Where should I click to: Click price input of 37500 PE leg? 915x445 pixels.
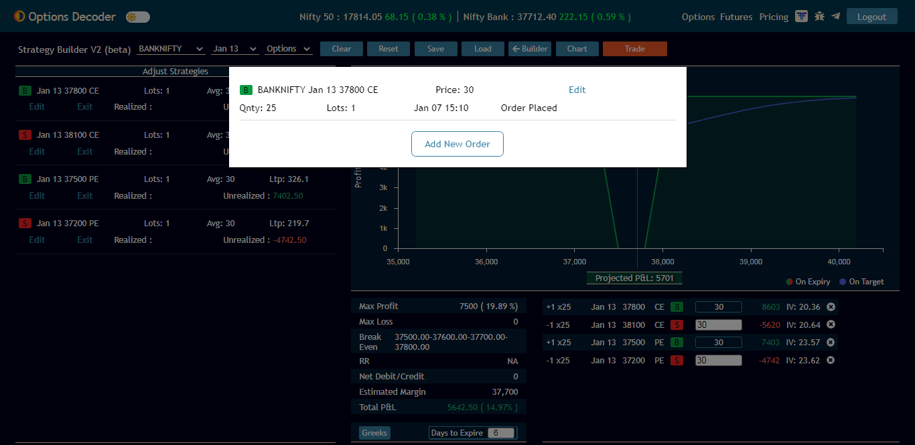719,343
